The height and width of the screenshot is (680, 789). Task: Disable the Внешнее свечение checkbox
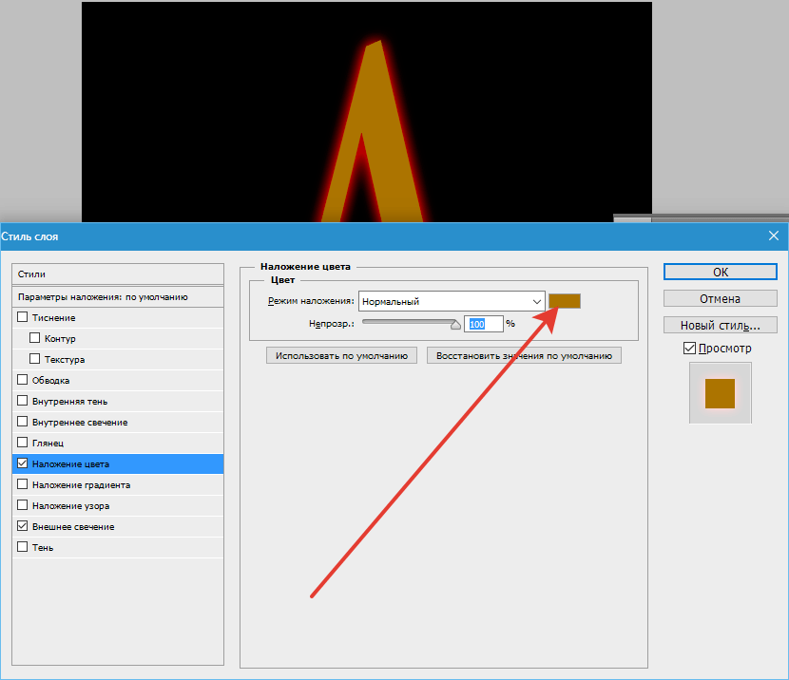point(23,527)
